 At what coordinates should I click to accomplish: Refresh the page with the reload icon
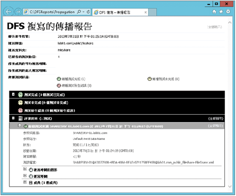[x=88, y=12]
